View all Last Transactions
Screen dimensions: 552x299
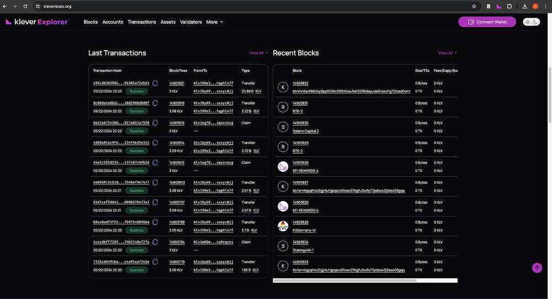click(258, 53)
